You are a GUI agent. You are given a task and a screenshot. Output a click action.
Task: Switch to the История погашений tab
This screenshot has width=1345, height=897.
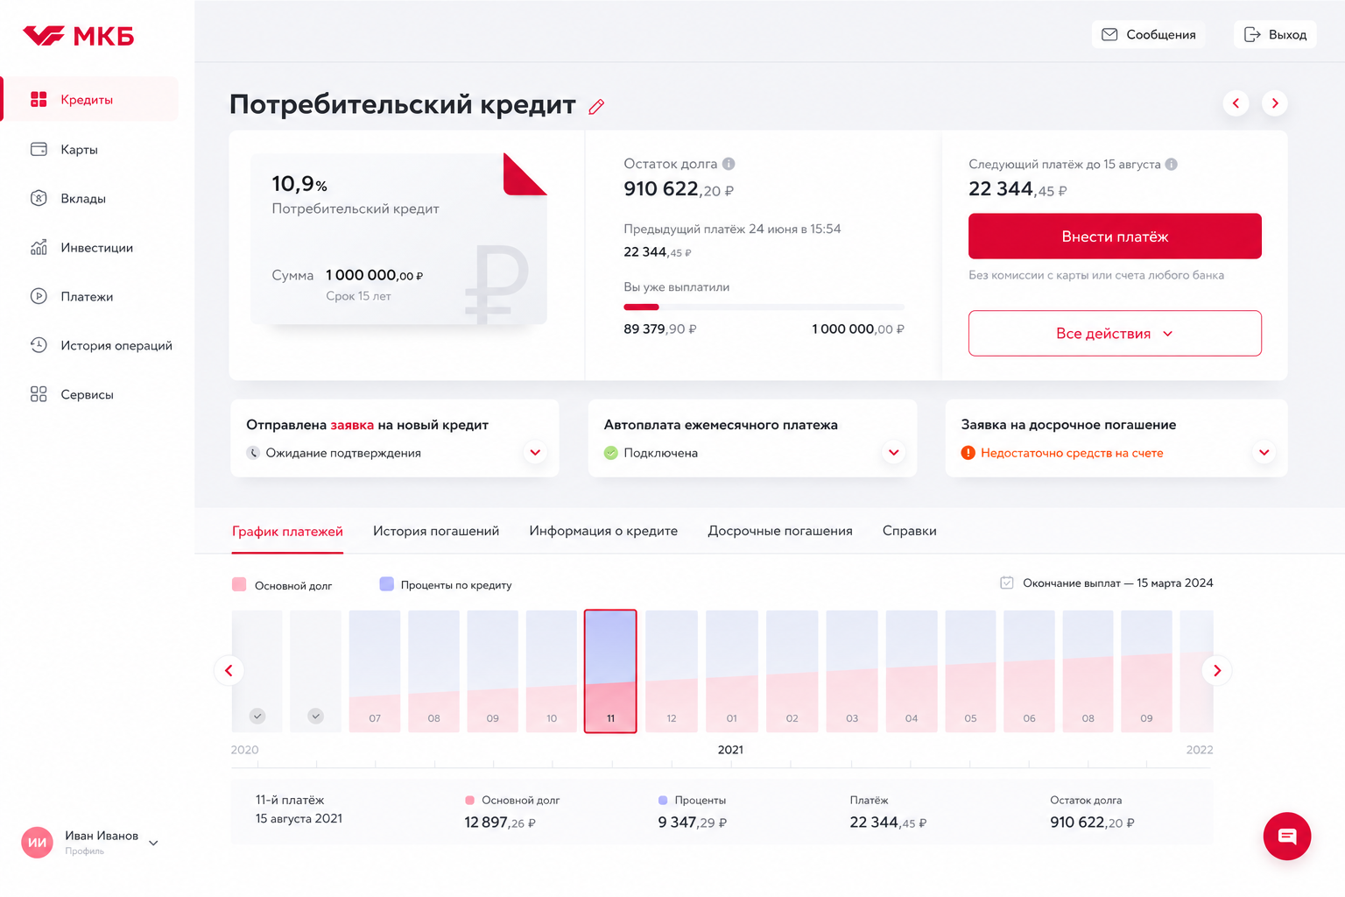pyautogui.click(x=436, y=531)
